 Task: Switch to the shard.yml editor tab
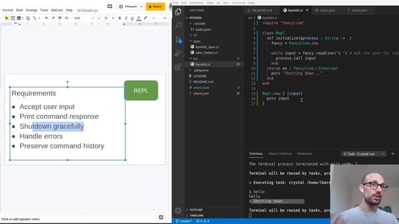[x=359, y=11]
